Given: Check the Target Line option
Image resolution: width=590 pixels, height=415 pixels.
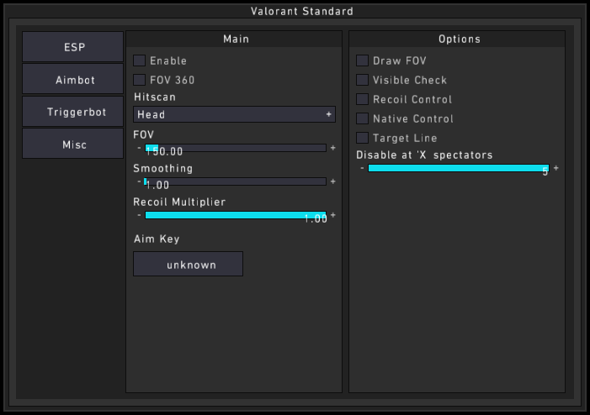Looking at the screenshot, I should 363,138.
